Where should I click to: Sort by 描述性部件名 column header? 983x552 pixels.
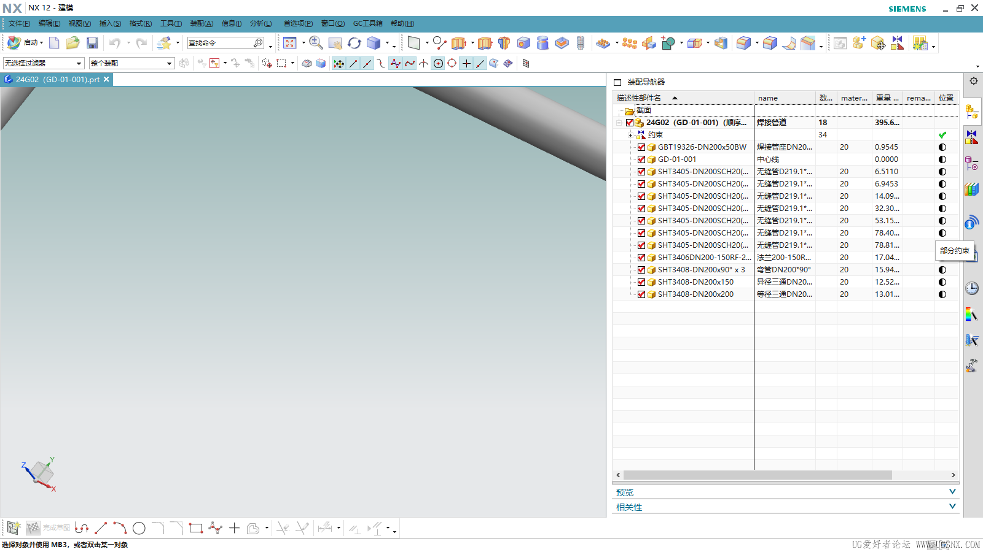point(683,98)
